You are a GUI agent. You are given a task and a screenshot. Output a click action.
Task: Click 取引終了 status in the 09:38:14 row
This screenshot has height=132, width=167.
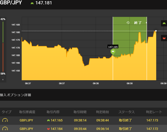click(125, 120)
